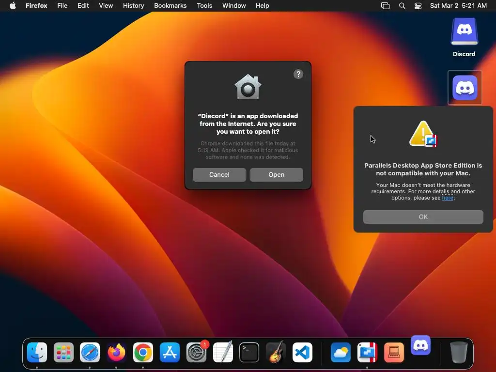The height and width of the screenshot is (372, 496).
Task: Open the File menu
Action: point(62,5)
